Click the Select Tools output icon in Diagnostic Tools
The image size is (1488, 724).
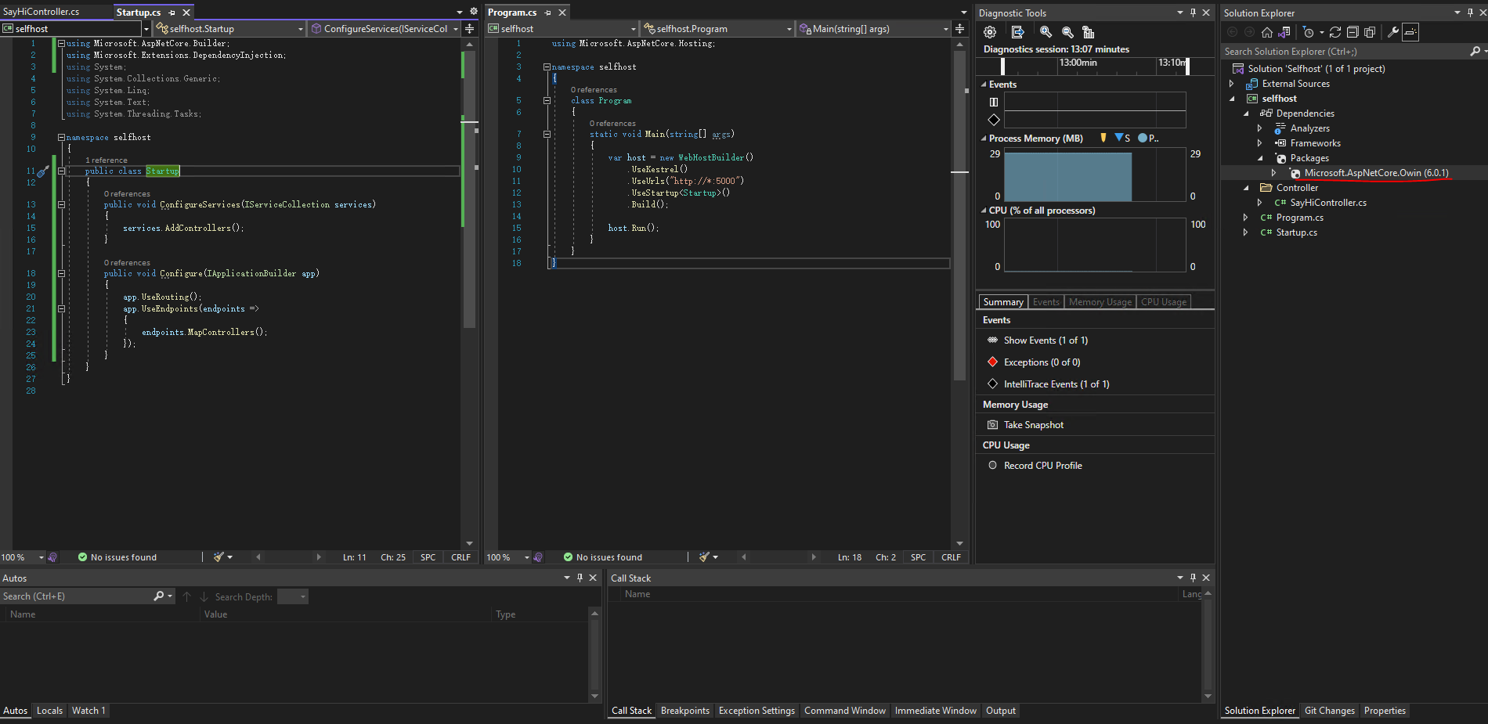coord(1017,32)
